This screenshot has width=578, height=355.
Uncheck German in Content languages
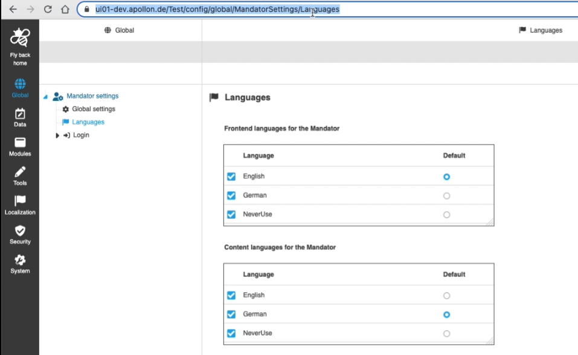tap(231, 314)
